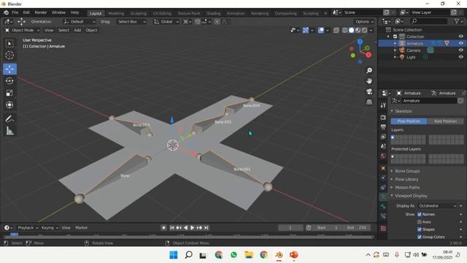The height and width of the screenshot is (263, 467).
Task: Hide the Collection via eye icon
Action: [460, 37]
